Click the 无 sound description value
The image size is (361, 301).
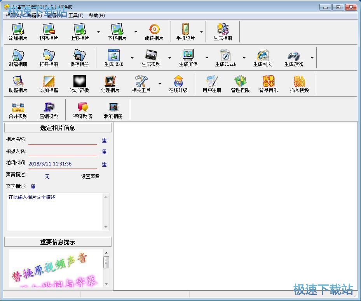point(47,176)
